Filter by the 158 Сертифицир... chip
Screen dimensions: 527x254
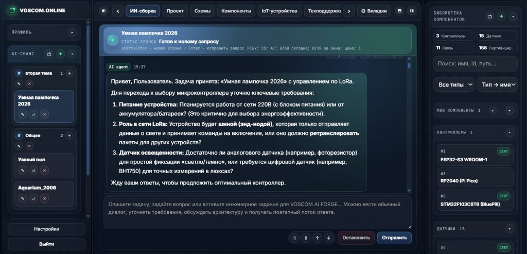[497, 48]
